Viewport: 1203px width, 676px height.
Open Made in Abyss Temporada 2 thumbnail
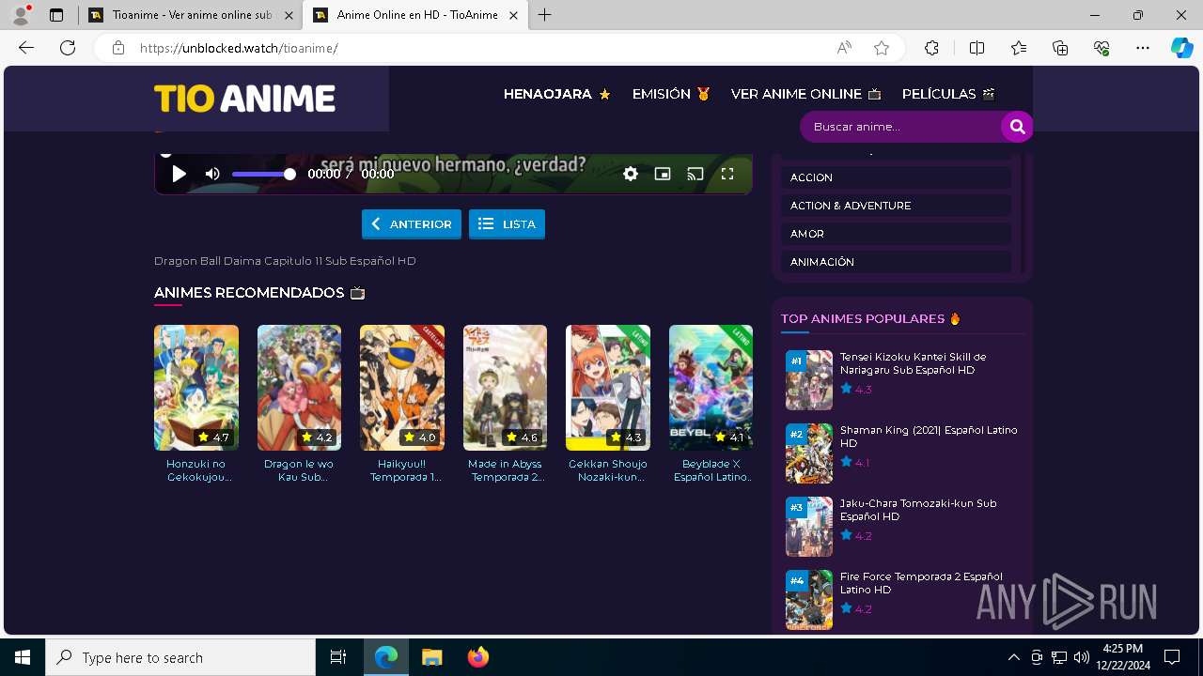pos(505,388)
